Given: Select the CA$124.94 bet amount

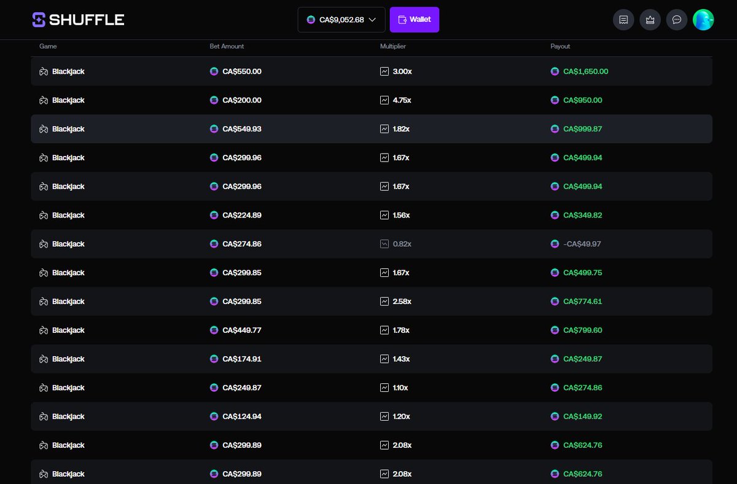Looking at the screenshot, I should click(x=242, y=416).
